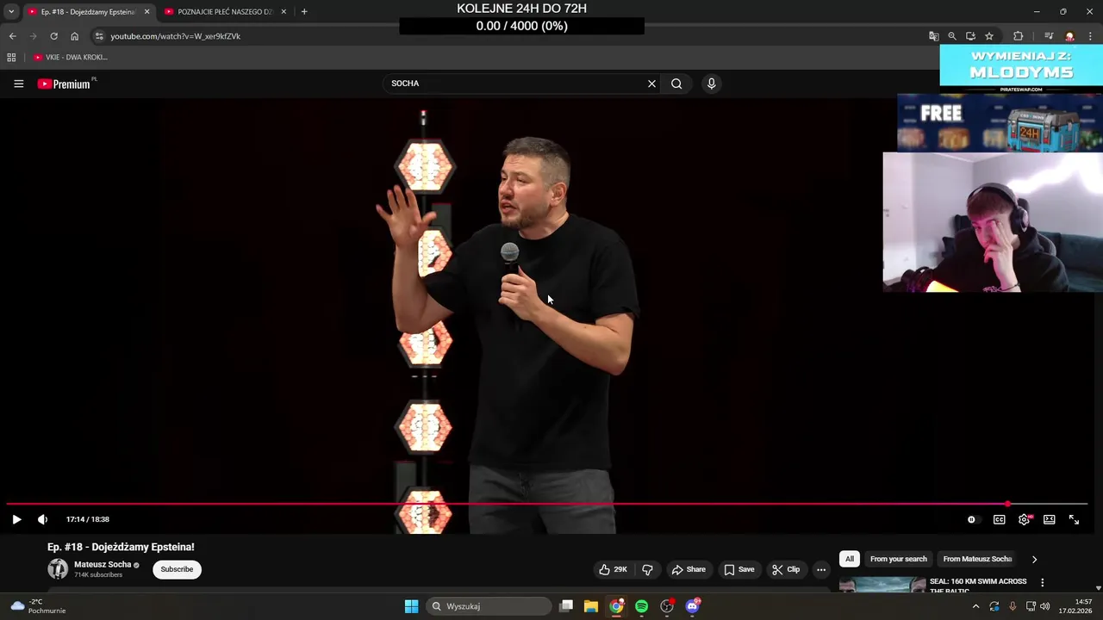Image resolution: width=1103 pixels, height=620 pixels.
Task: Open Spotify from taskbar
Action: click(641, 606)
